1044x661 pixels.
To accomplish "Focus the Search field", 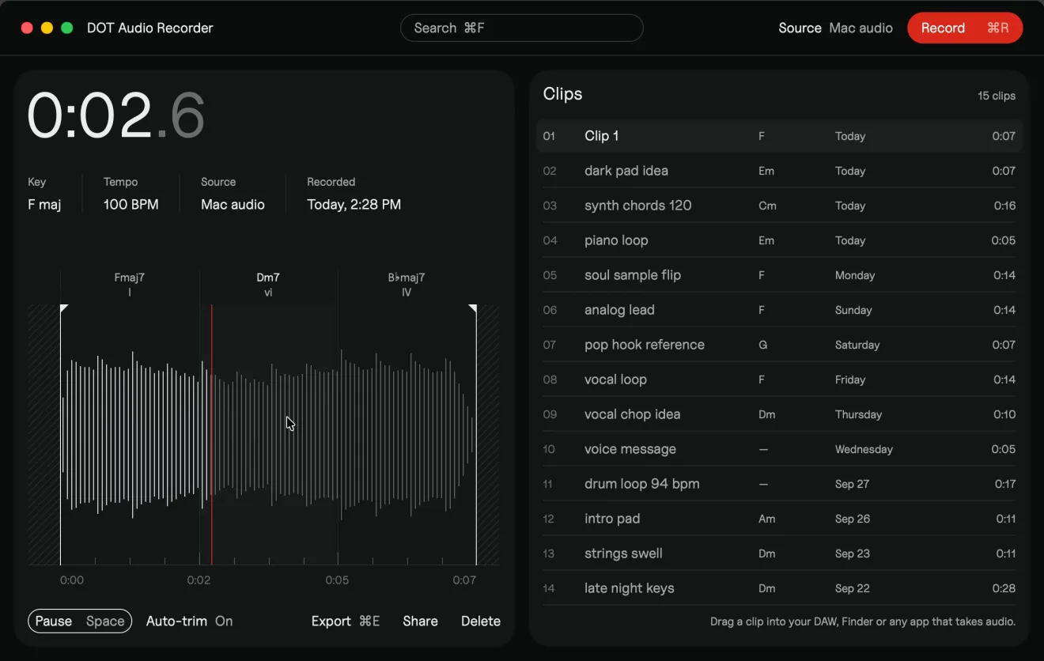I will pos(522,28).
